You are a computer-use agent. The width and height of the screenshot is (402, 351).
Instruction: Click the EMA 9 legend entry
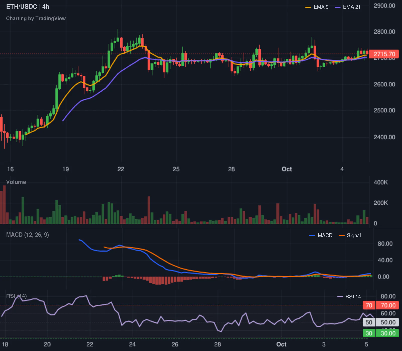pos(317,7)
